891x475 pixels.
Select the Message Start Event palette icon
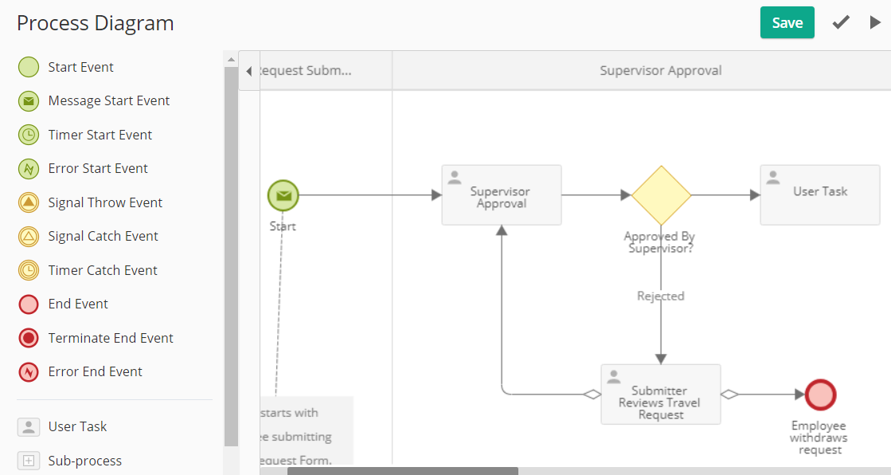pyautogui.click(x=29, y=101)
